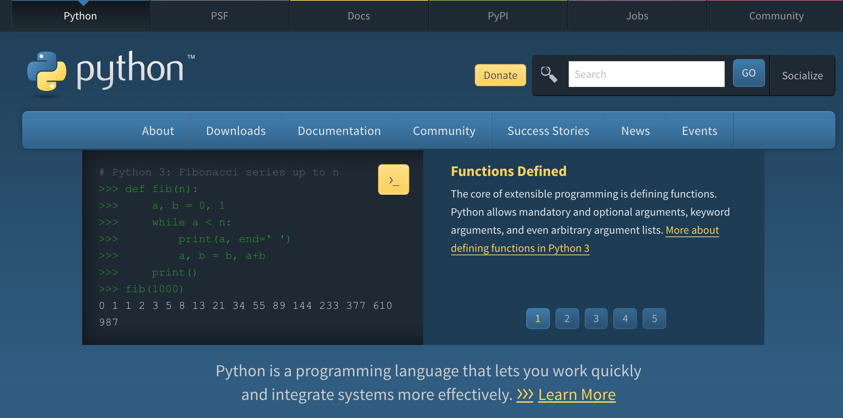Select pagination button number 3
The image size is (843, 418).
coord(596,317)
